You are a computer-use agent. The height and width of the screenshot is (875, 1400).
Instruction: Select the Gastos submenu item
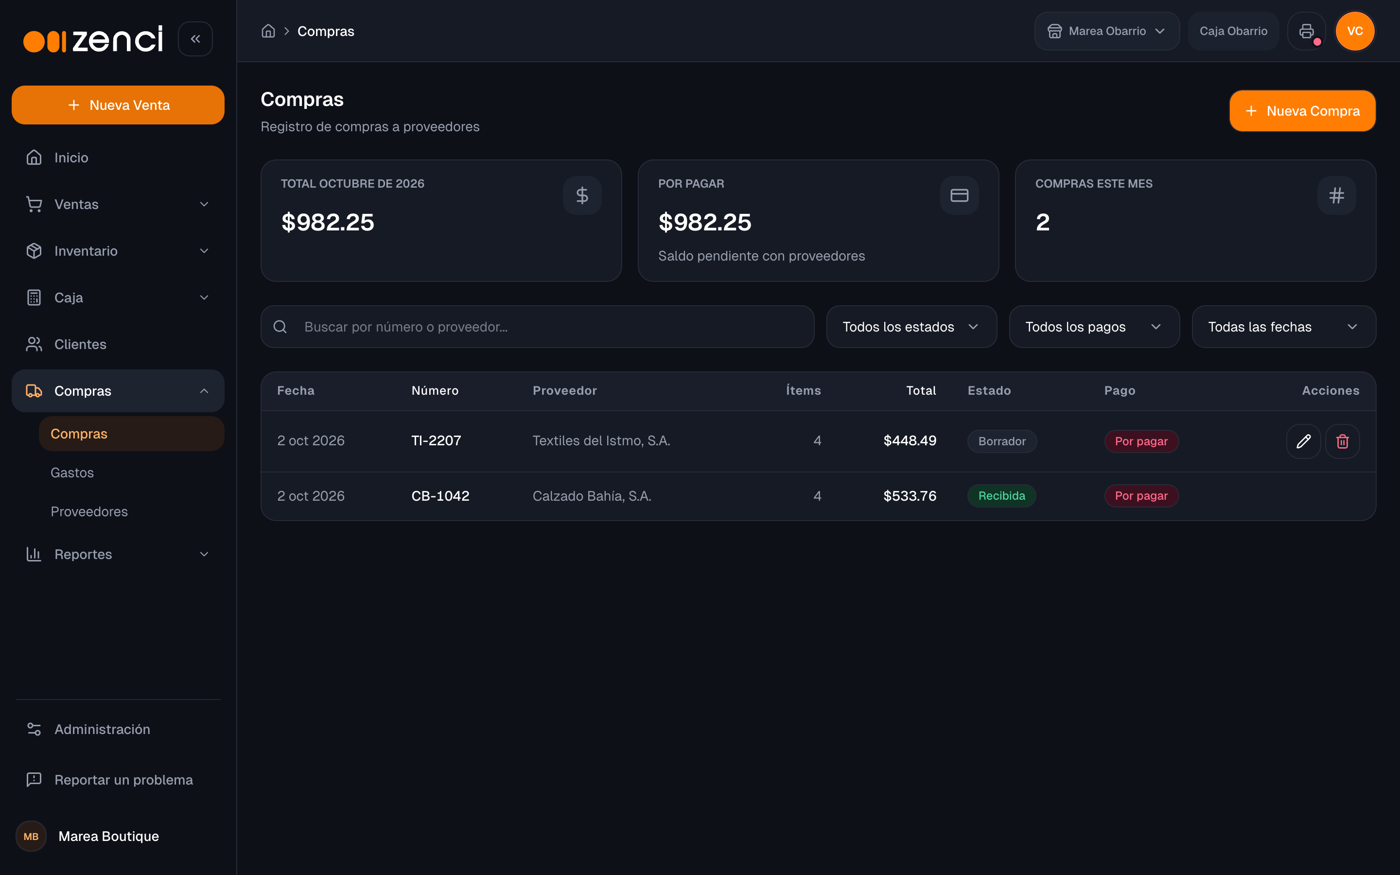coord(131,473)
